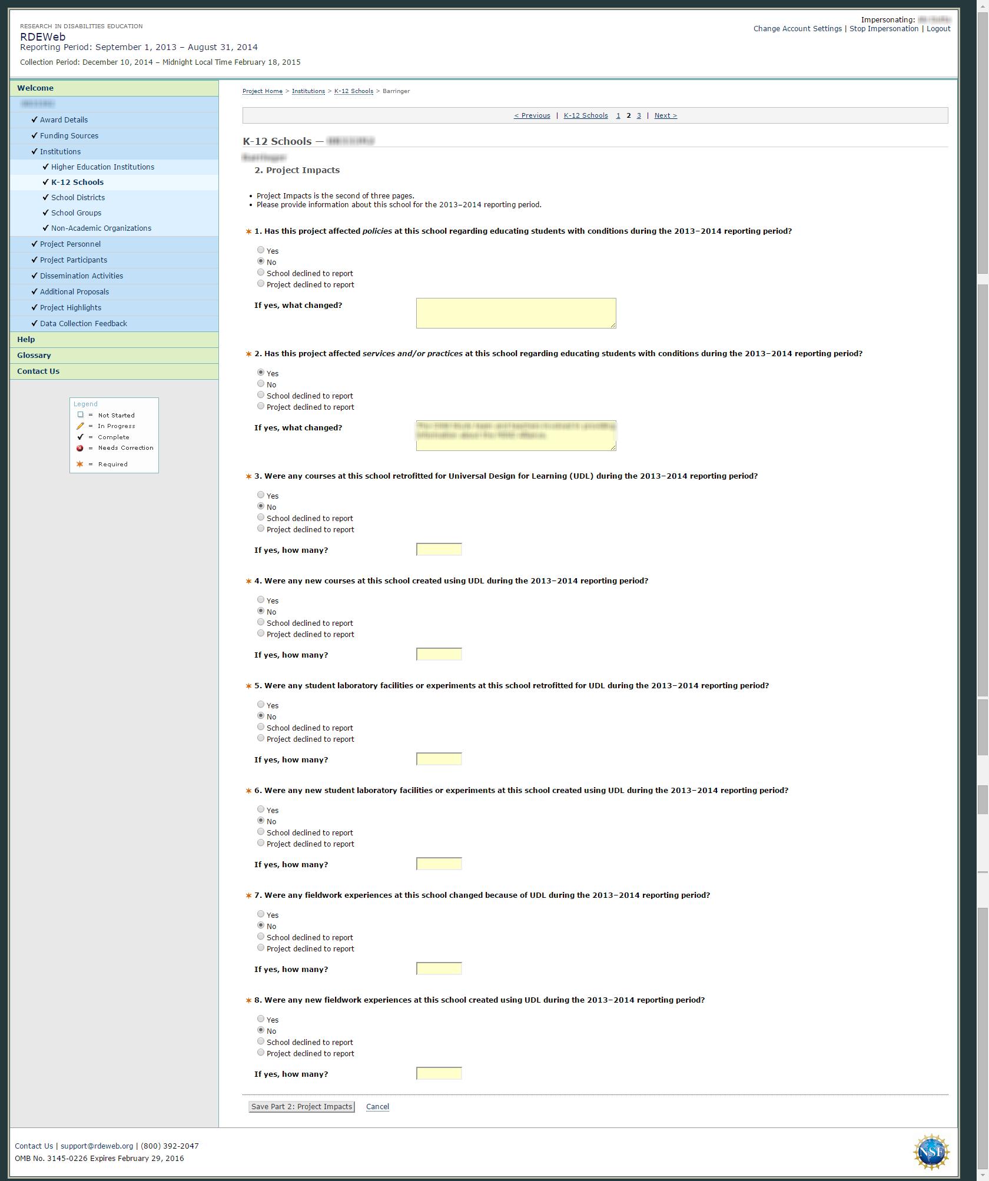Open Higher Education Institutions in sidebar
The height and width of the screenshot is (1181, 989).
point(102,167)
